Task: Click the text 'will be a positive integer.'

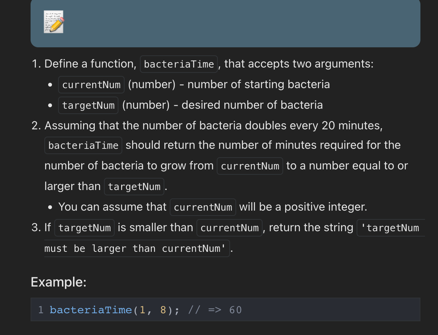Action: tap(303, 207)
